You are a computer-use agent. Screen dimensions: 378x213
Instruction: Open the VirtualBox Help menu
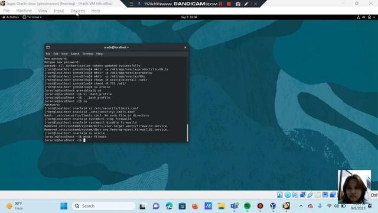pos(96,11)
